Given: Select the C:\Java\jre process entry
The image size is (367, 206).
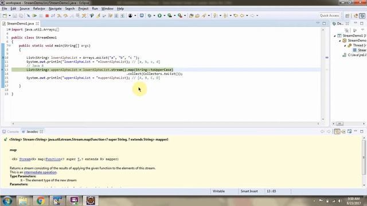Looking at the screenshot, I should pyautogui.click(x=354, y=55).
